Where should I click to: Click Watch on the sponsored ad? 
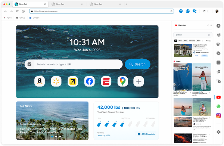tap(197, 56)
